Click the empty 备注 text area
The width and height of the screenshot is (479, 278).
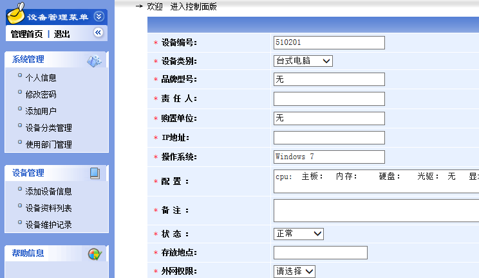tap(377, 211)
